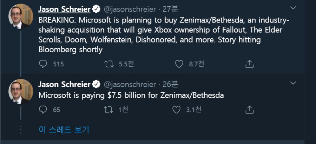Open first tweet's profile avatar
The image size is (316, 144).
21,17
